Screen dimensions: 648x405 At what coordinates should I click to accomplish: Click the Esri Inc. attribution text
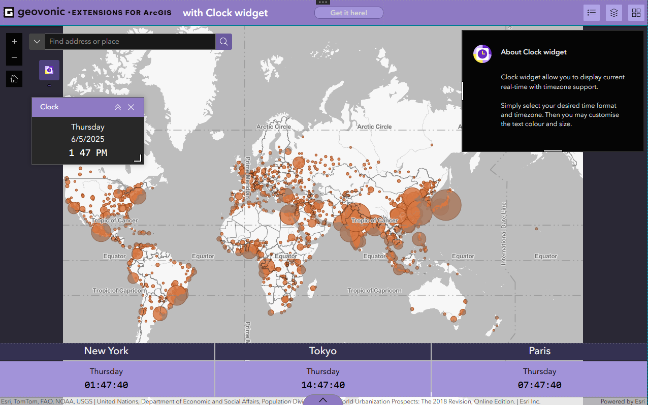[530, 401]
